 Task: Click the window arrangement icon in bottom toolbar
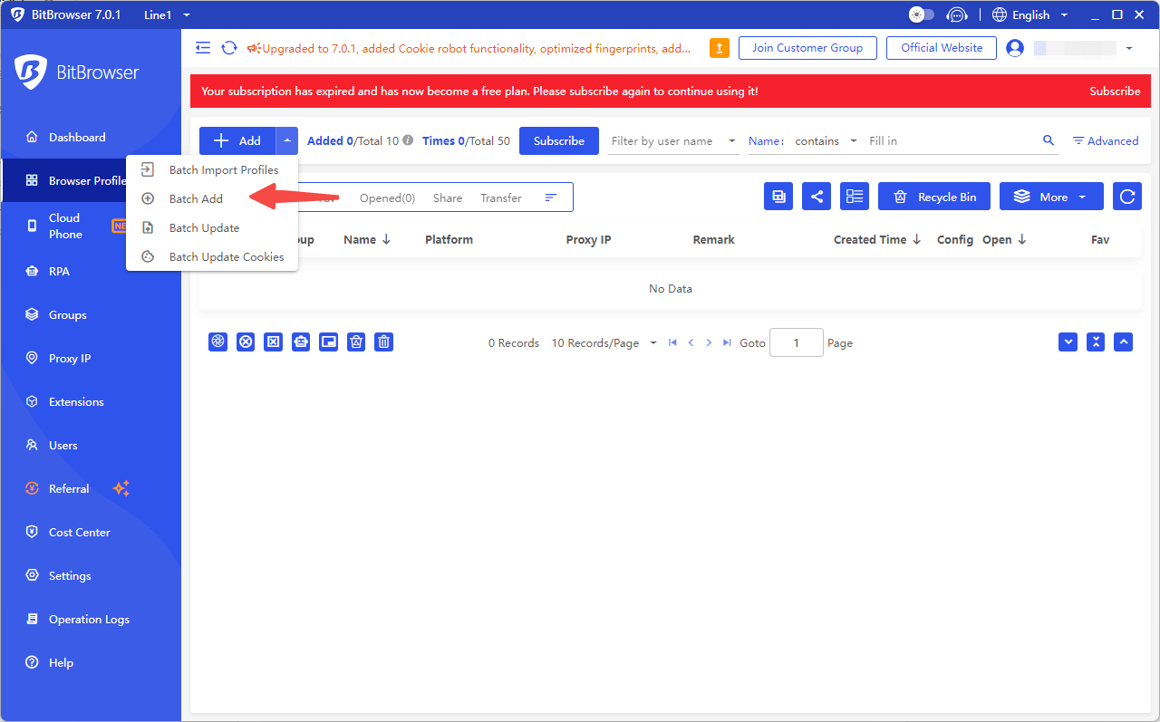pyautogui.click(x=329, y=342)
